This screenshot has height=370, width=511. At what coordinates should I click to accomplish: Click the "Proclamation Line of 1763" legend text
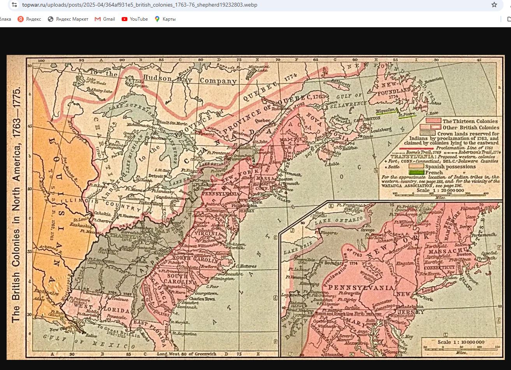[464, 148]
